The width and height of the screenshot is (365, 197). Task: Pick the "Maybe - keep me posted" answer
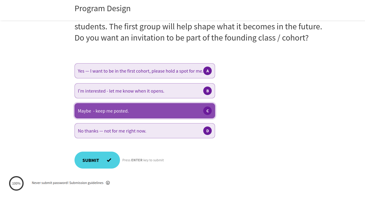[103, 111]
